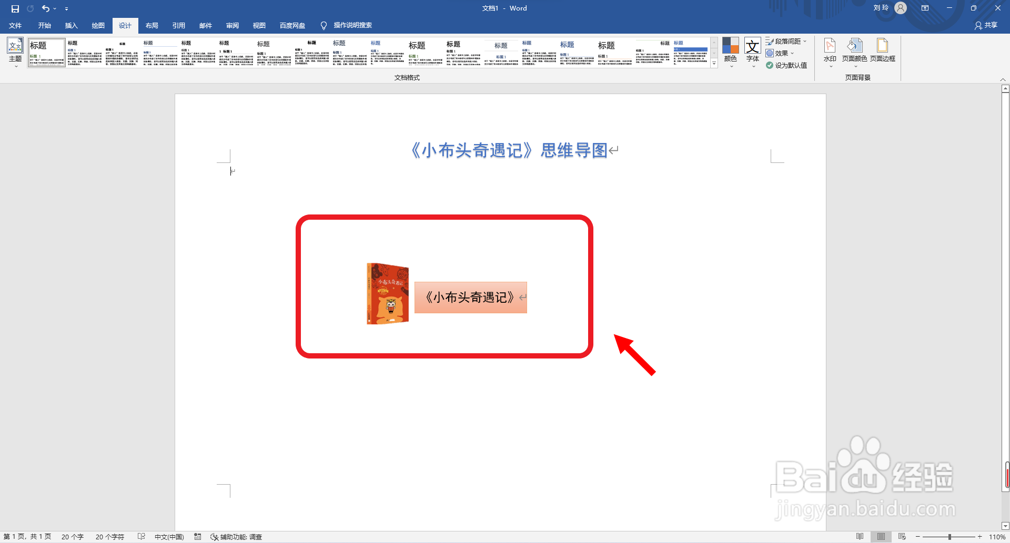Open Undo history dropdown arrow
Image resolution: width=1010 pixels, height=543 pixels.
55,8
